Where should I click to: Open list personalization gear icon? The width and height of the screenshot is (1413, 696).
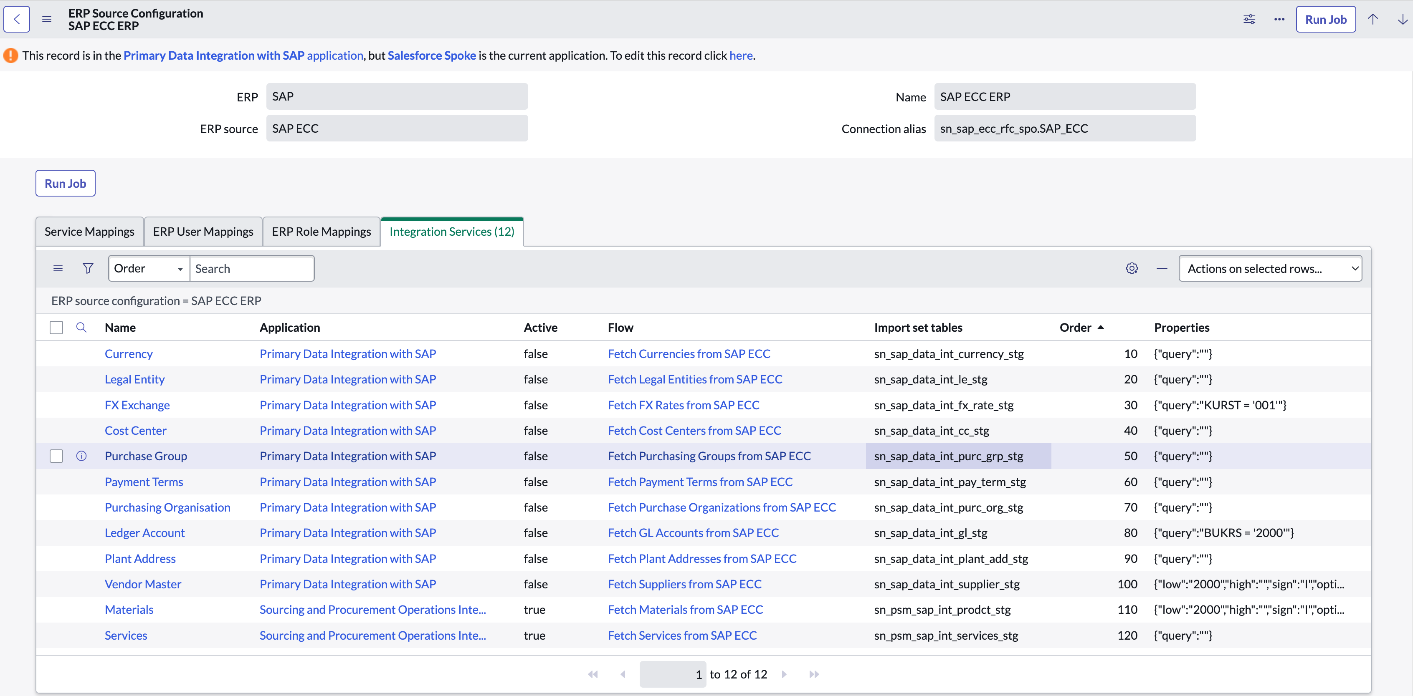tap(1132, 268)
